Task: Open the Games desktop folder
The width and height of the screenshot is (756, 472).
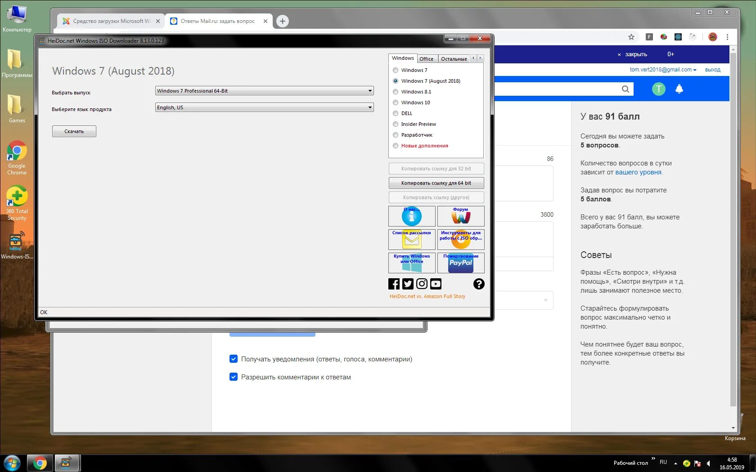Action: (17, 108)
